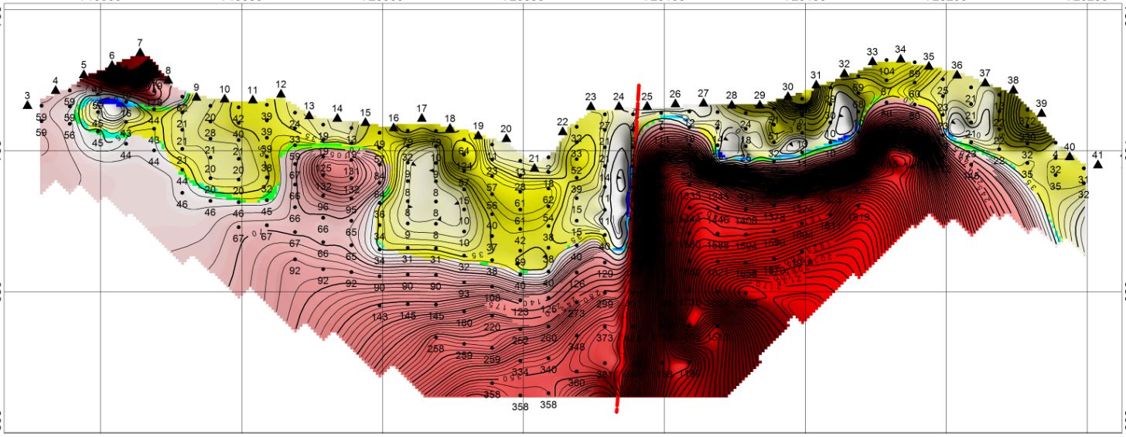Click the triangle marker for station 34
Viewport: 1126px width, 437px height.
click(900, 59)
